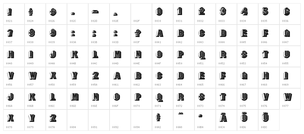Image resolution: width=304 pixels, height=134 pixels.
Task: Select the A-umlaut glyph labeled 00C4
Action: click(223, 117)
